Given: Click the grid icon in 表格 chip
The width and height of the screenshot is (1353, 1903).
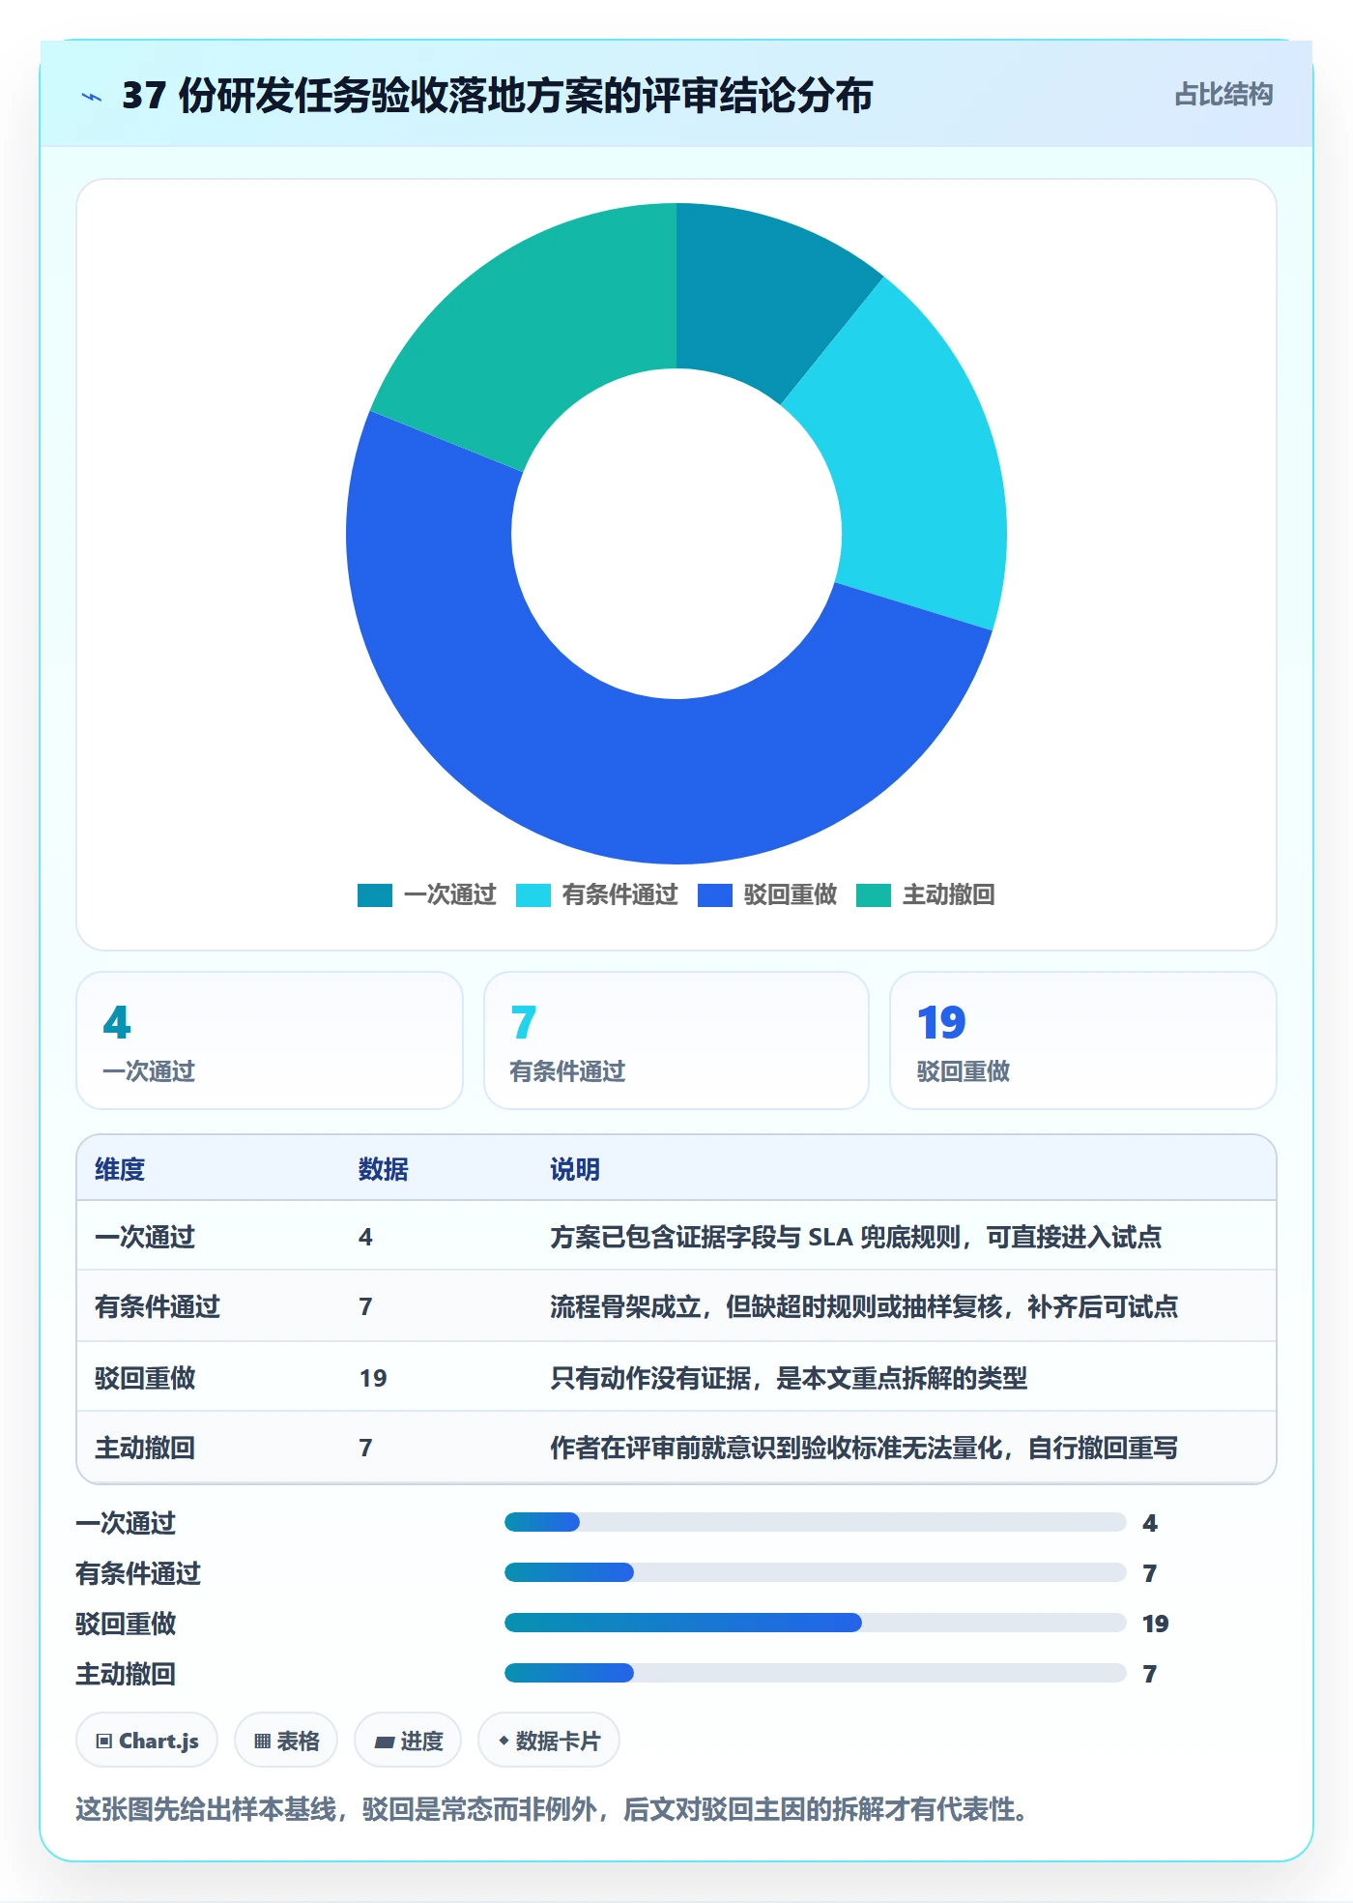Looking at the screenshot, I should (263, 1742).
